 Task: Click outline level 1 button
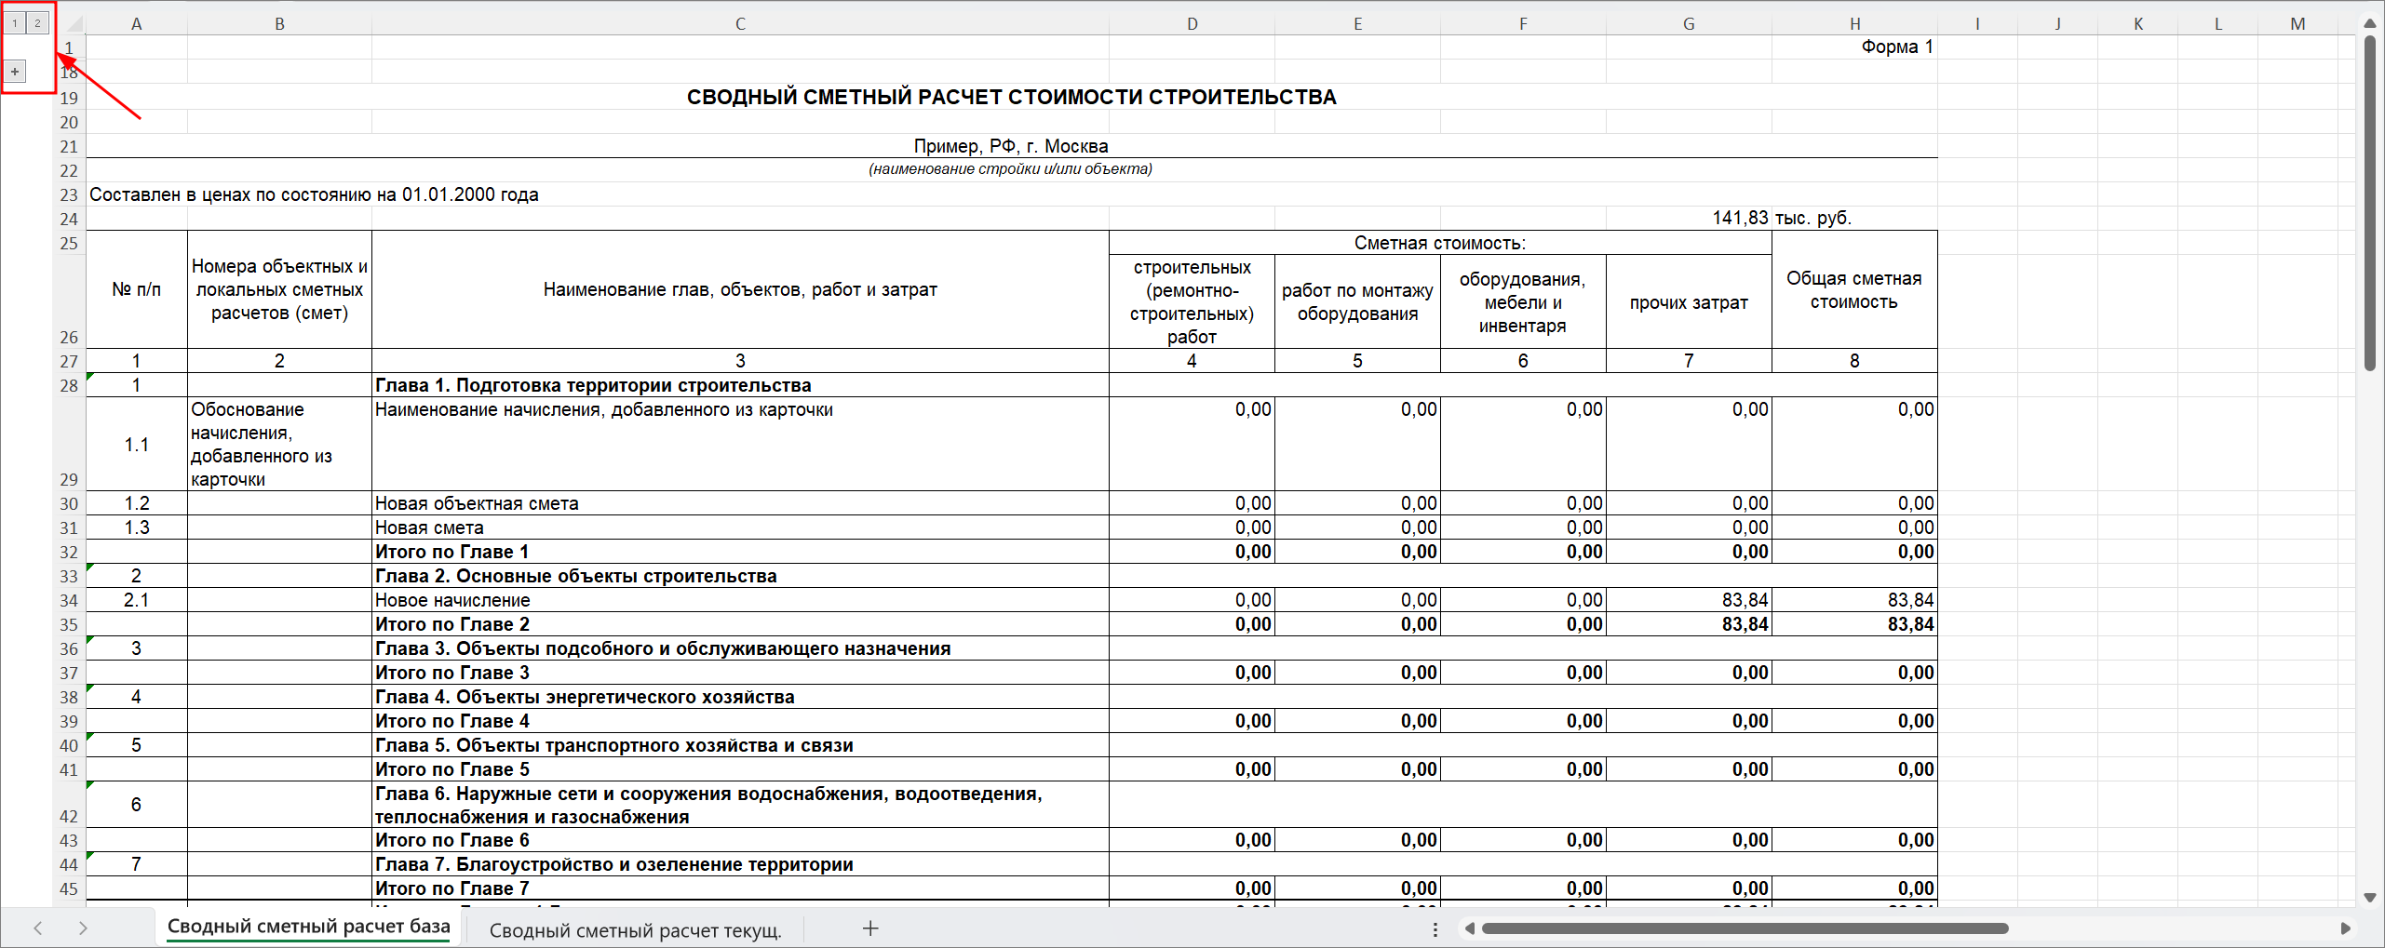pos(15,23)
